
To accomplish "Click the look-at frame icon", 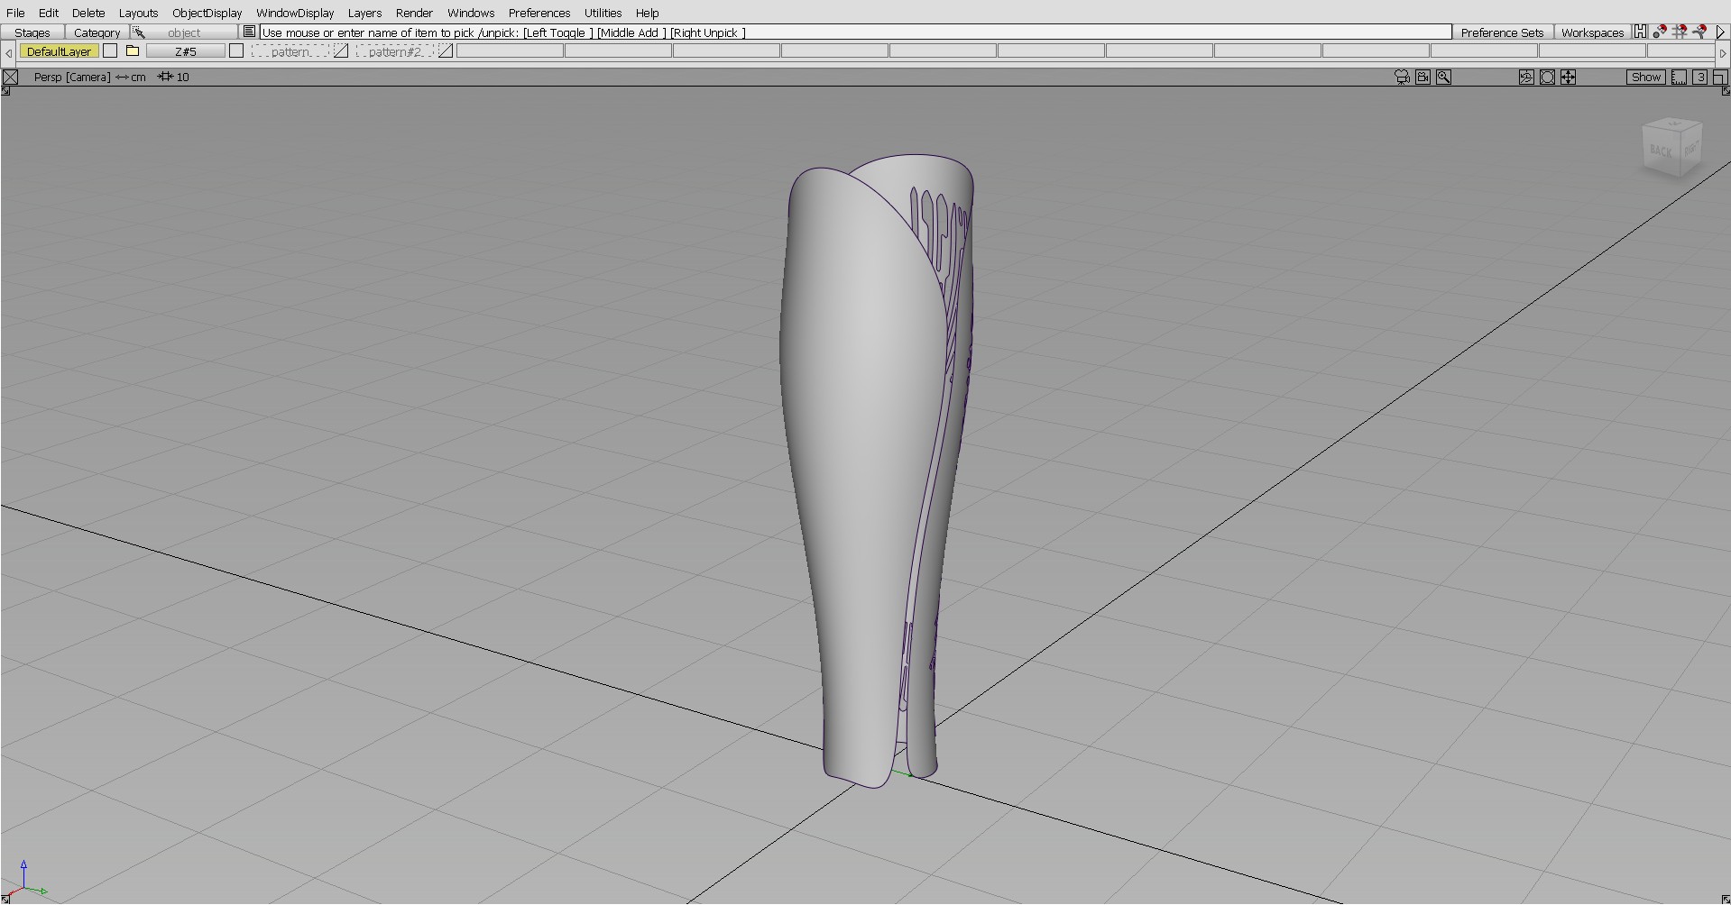I will click(x=1547, y=78).
